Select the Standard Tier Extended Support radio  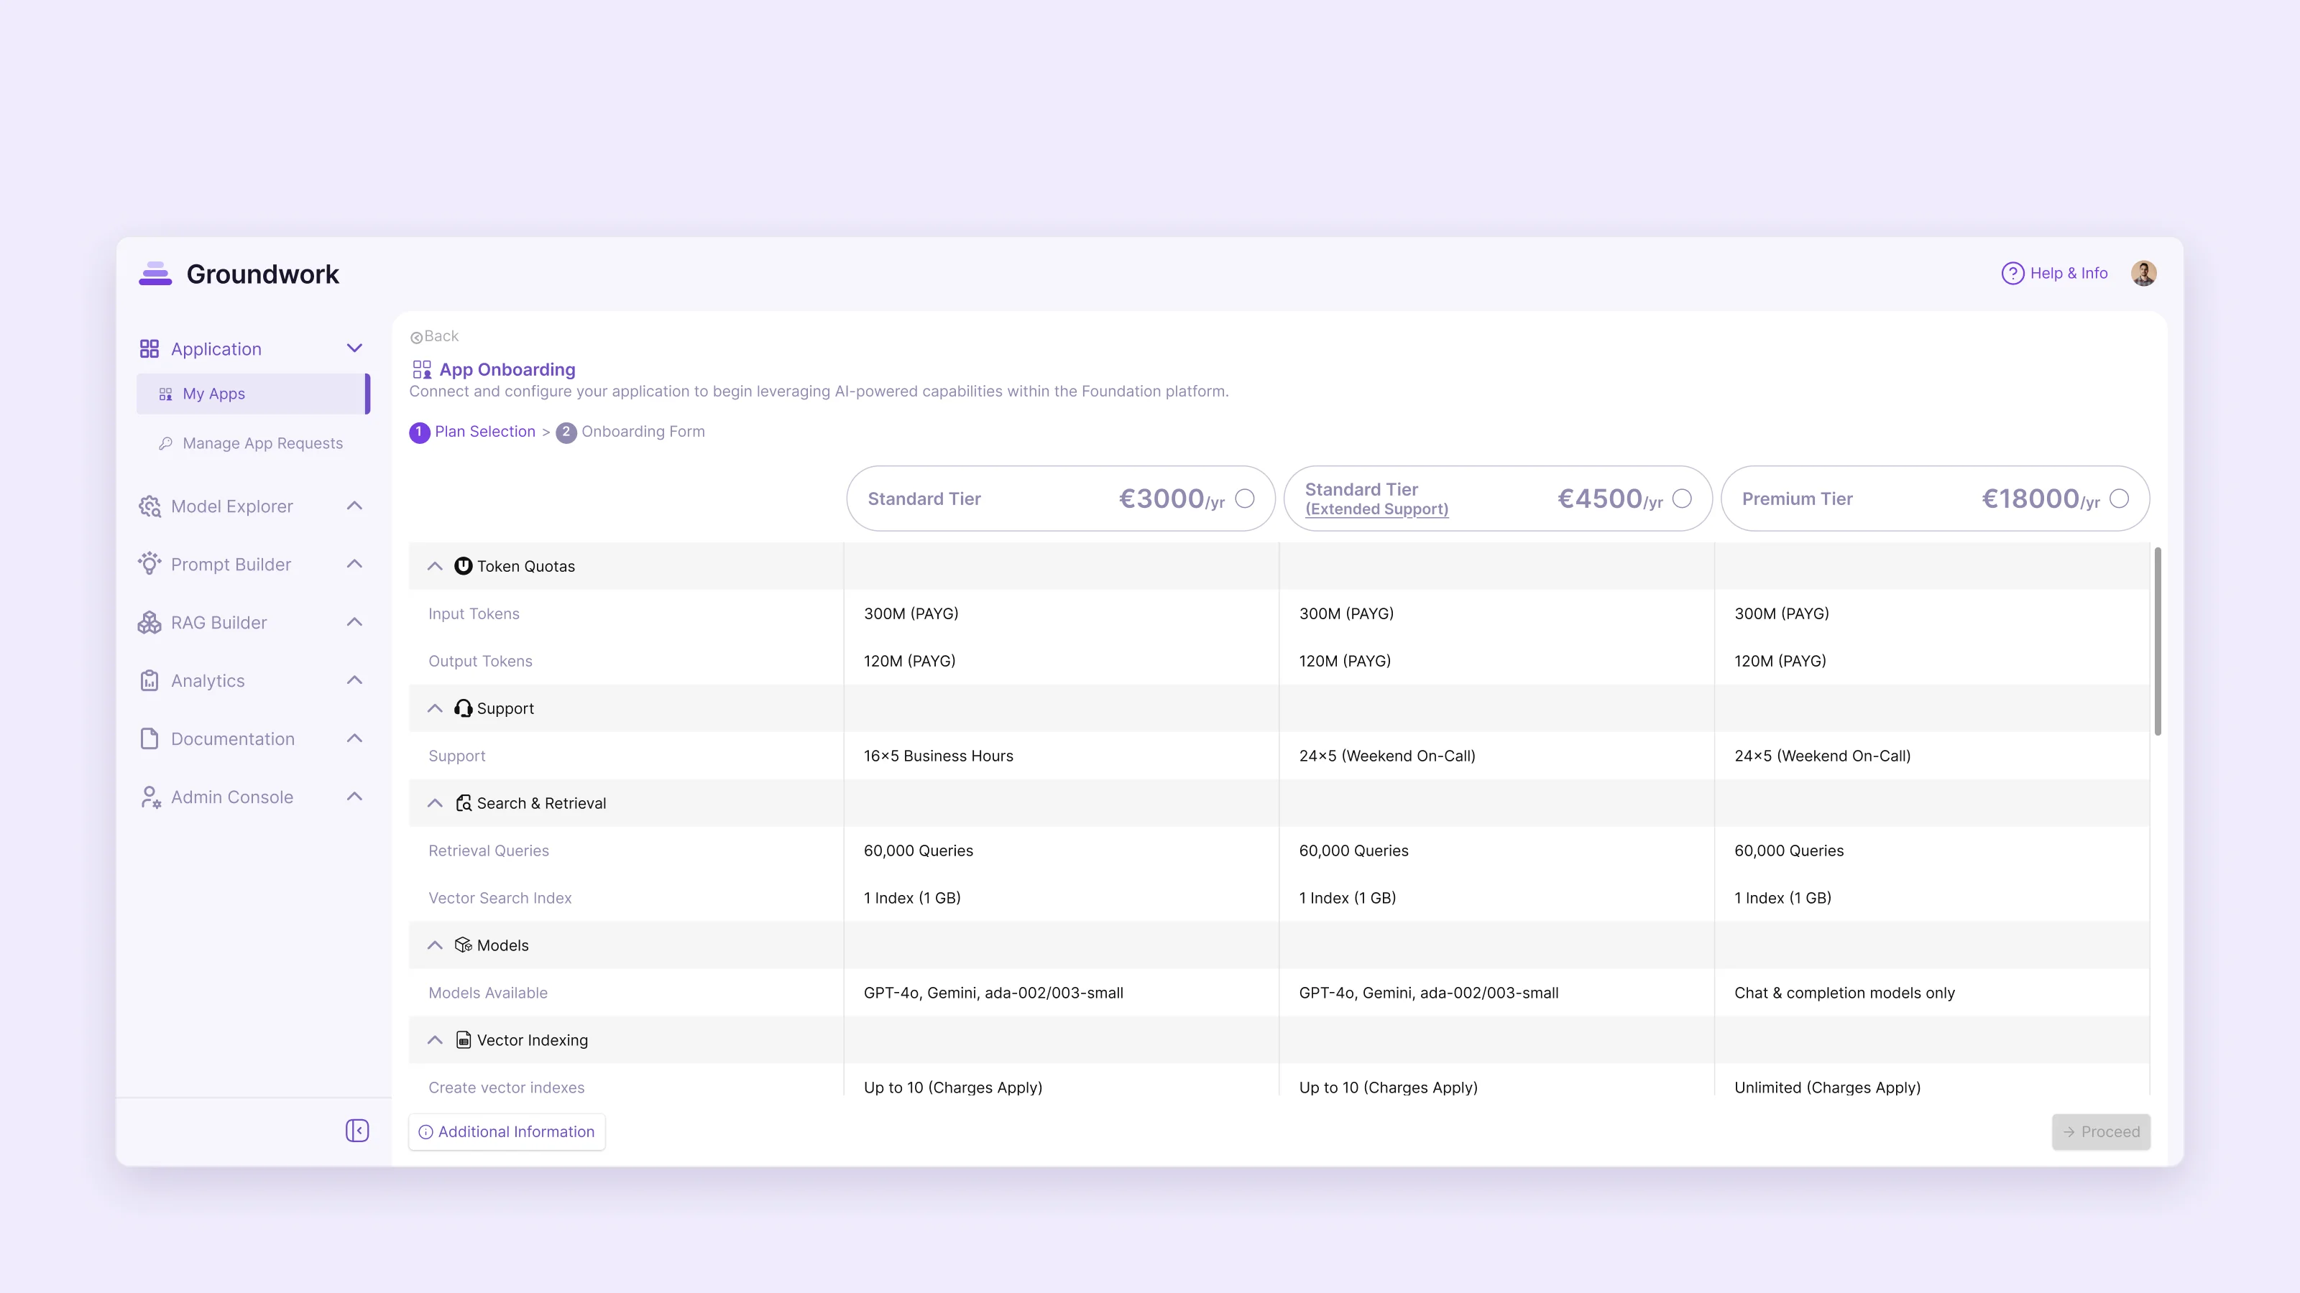(x=1682, y=499)
